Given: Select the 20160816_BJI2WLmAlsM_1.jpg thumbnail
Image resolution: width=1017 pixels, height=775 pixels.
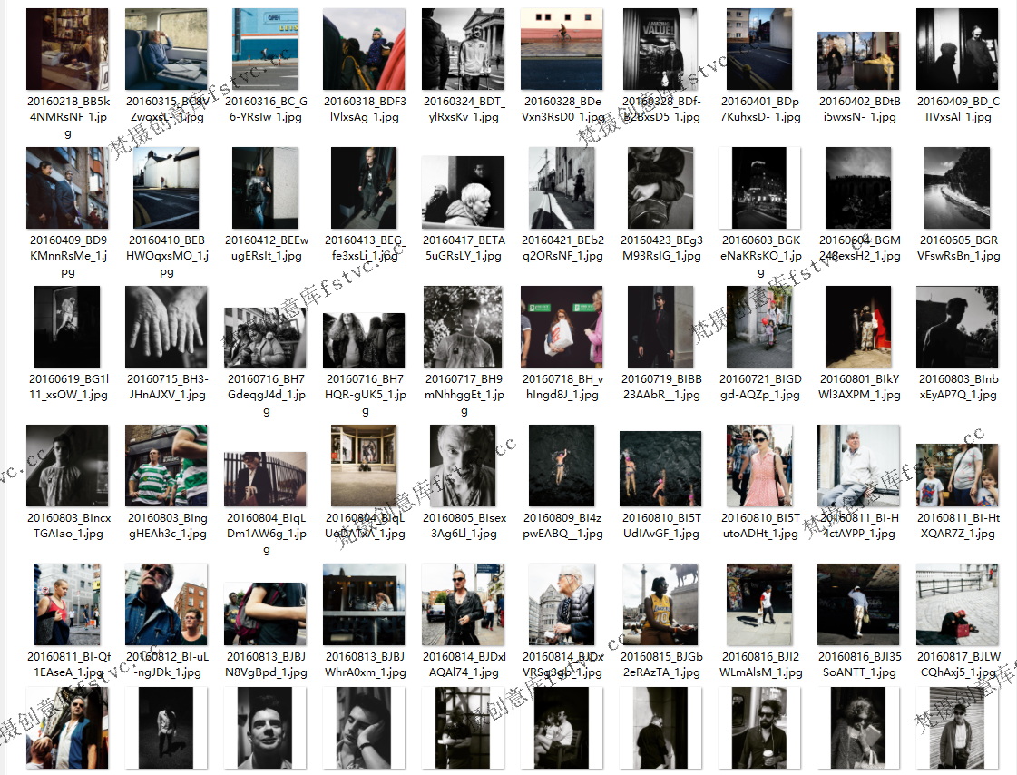Looking at the screenshot, I should tap(759, 604).
